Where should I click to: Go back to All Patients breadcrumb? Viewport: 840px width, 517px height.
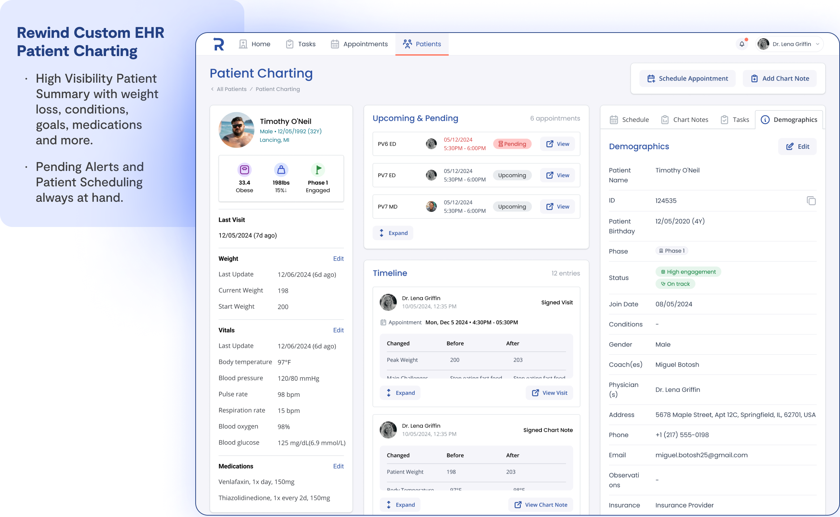pyautogui.click(x=231, y=89)
